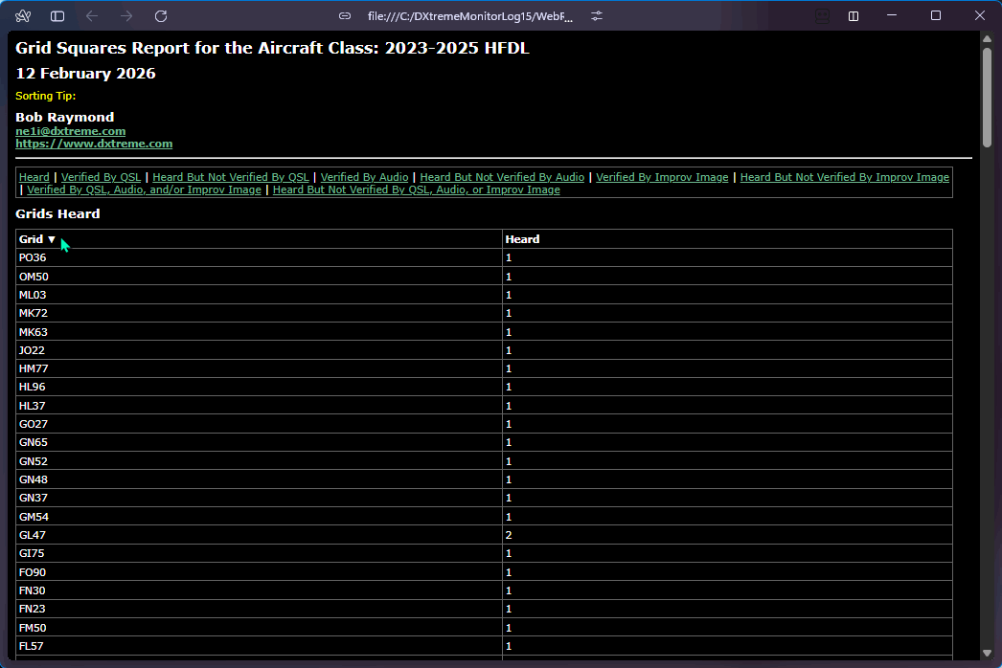Click the browser logo icon in title bar
Viewport: 1002px width, 668px height.
[x=23, y=16]
